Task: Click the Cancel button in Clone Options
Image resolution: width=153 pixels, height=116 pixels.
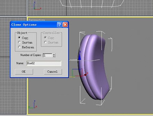Action: pyautogui.click(x=53, y=72)
